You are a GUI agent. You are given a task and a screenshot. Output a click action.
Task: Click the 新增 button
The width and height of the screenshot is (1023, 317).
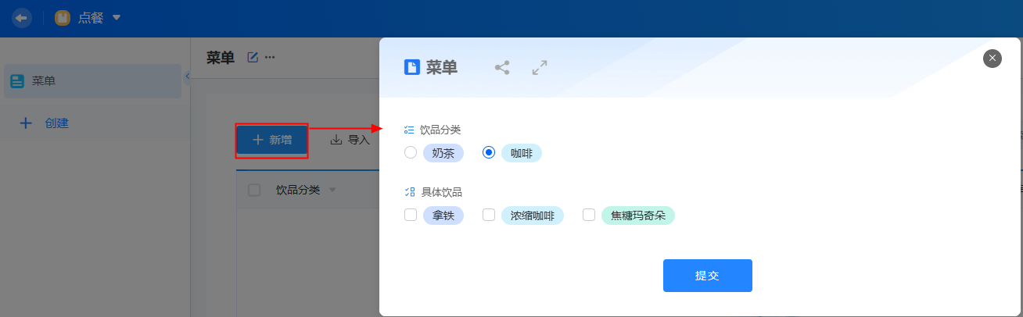pos(272,140)
